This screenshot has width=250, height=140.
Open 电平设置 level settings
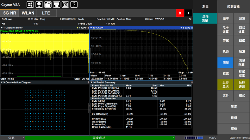click(x=225, y=29)
